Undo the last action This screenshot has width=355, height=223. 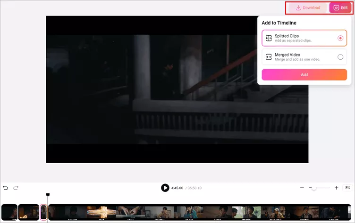coord(6,188)
